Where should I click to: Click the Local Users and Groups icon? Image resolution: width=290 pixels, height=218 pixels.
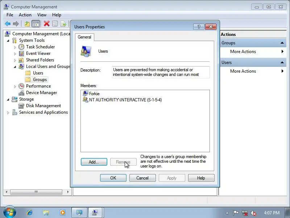pyautogui.click(x=21, y=66)
